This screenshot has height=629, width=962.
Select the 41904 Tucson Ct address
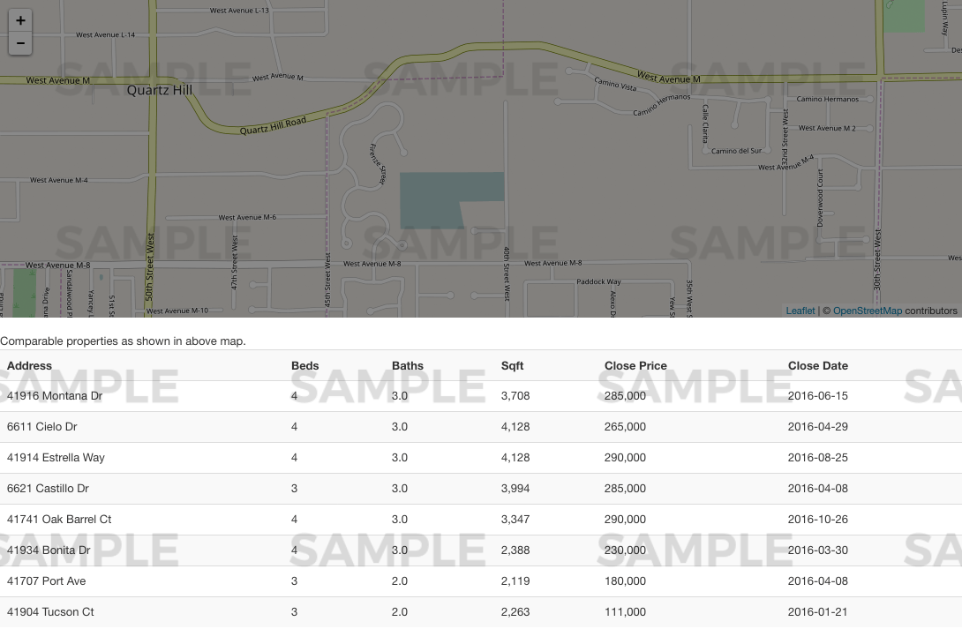(x=50, y=612)
